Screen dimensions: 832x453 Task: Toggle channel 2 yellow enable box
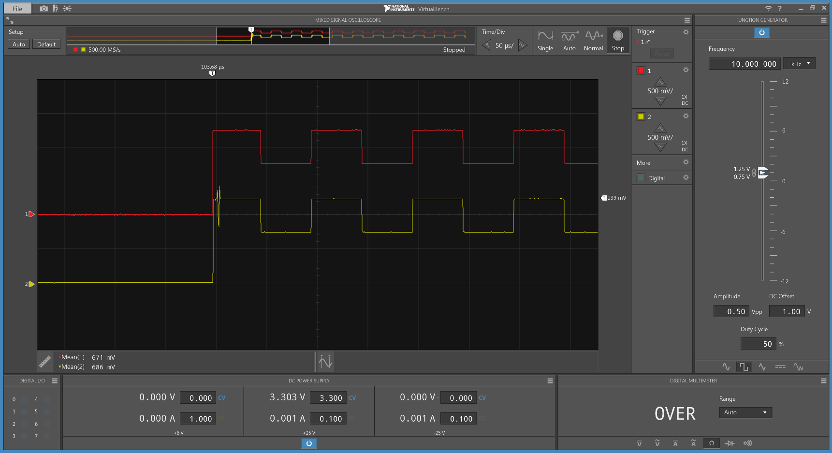641,117
